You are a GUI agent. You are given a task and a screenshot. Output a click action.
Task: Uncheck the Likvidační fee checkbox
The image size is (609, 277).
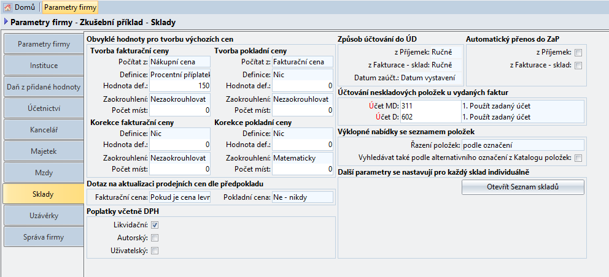pos(155,225)
